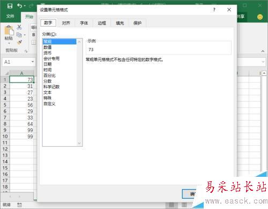Expand the formula bar chevron
The image size is (268, 209).
[263, 62]
